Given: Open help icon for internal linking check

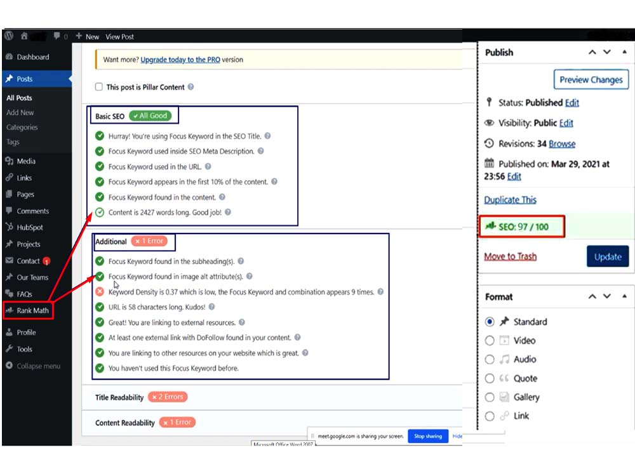Looking at the screenshot, I should 305,352.
